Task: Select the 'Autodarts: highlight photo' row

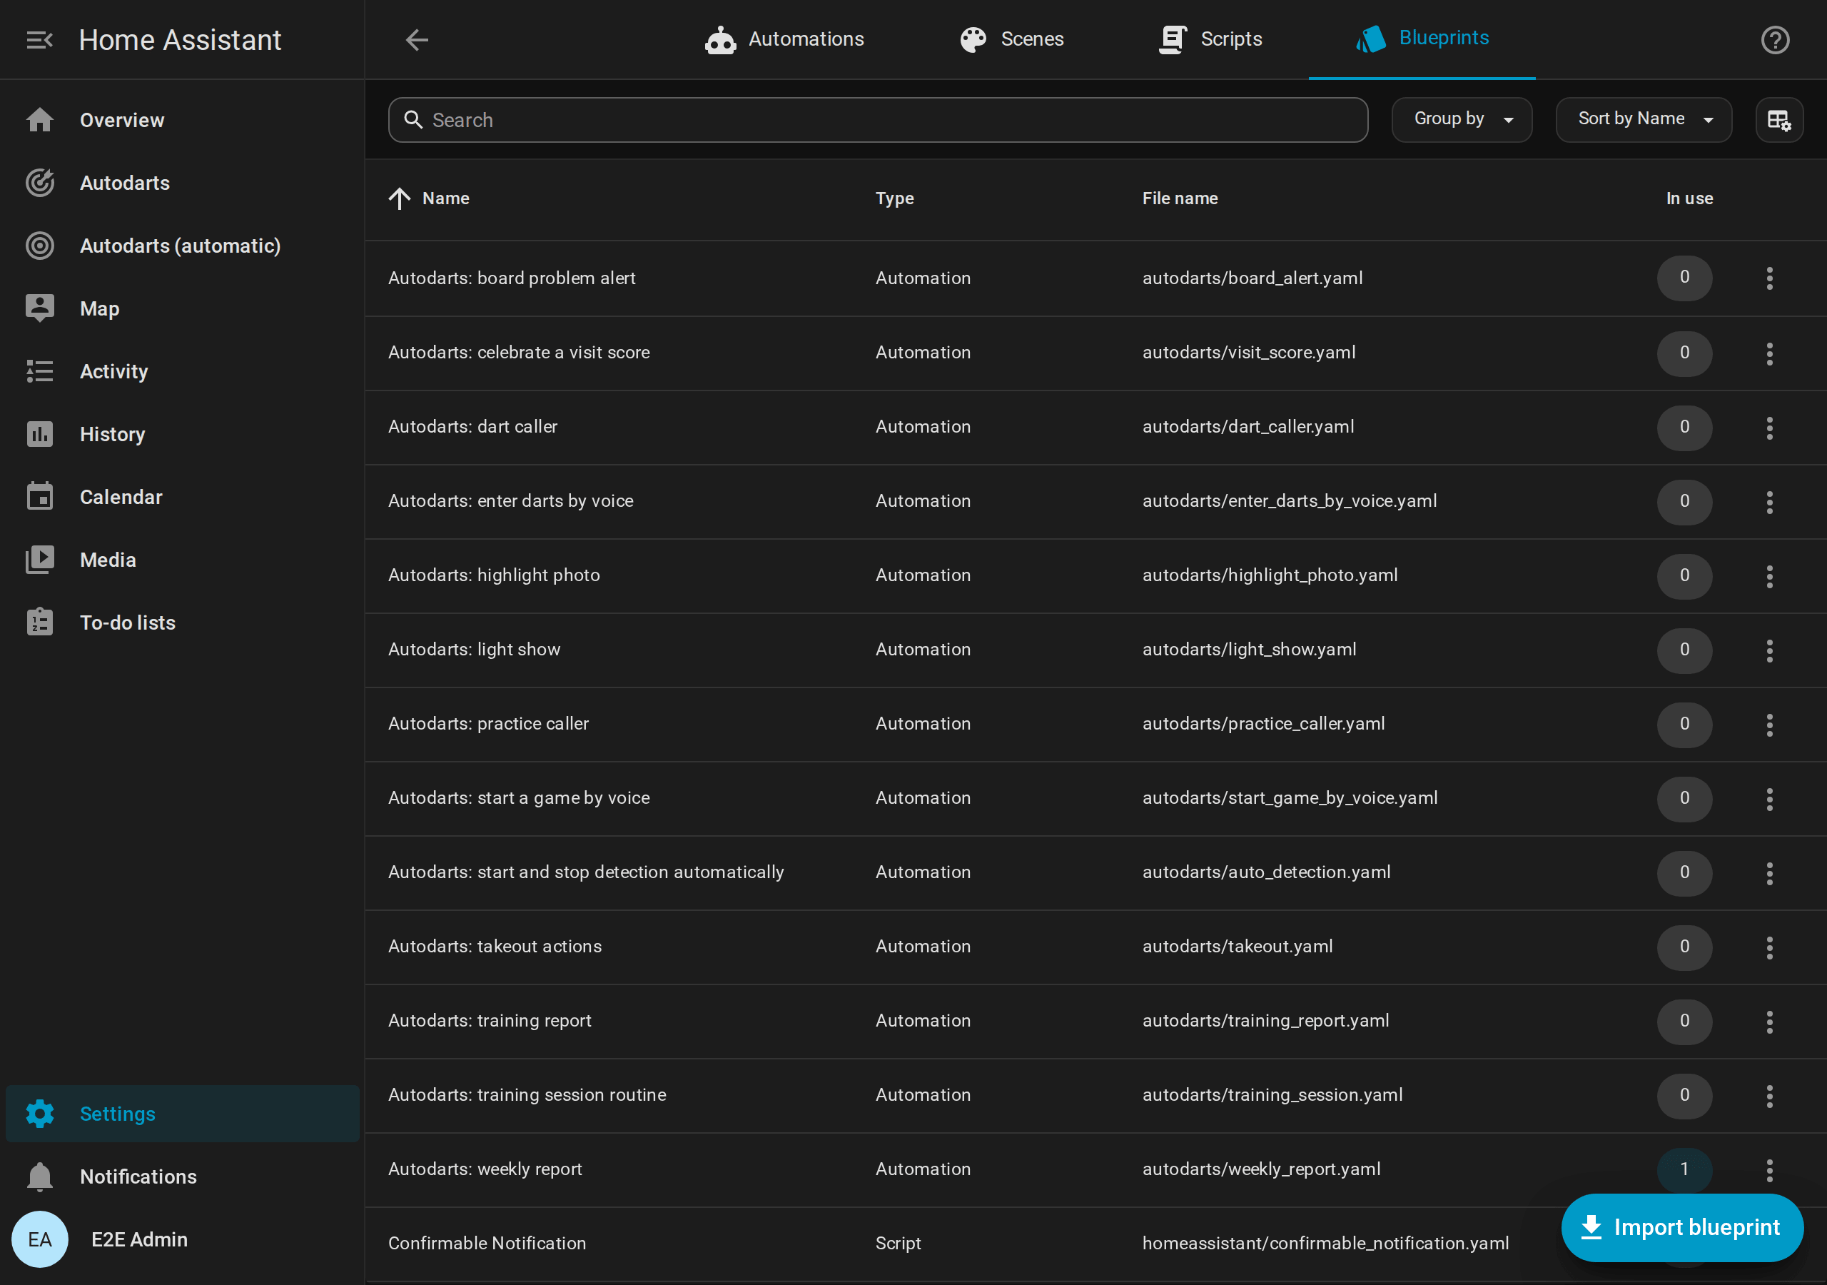Action: tap(1095, 575)
